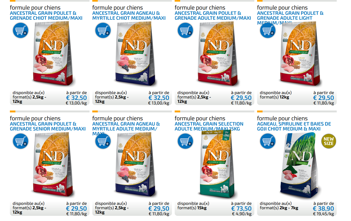Add Poulet & Grenade Adulte Medium/Maxi to cart

pyautogui.click(x=185, y=30)
